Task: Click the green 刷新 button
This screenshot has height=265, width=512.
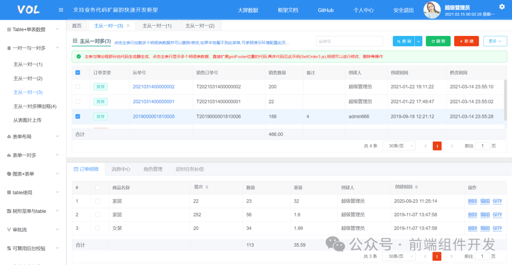Action: point(438,41)
